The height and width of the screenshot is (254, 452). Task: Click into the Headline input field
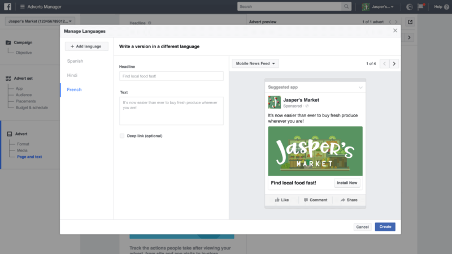tap(171, 76)
